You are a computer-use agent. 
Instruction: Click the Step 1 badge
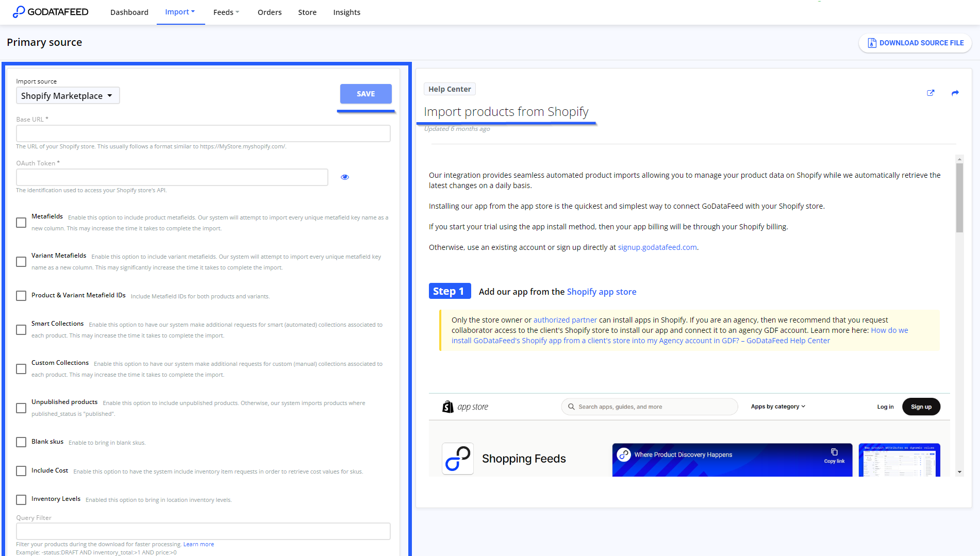(450, 291)
